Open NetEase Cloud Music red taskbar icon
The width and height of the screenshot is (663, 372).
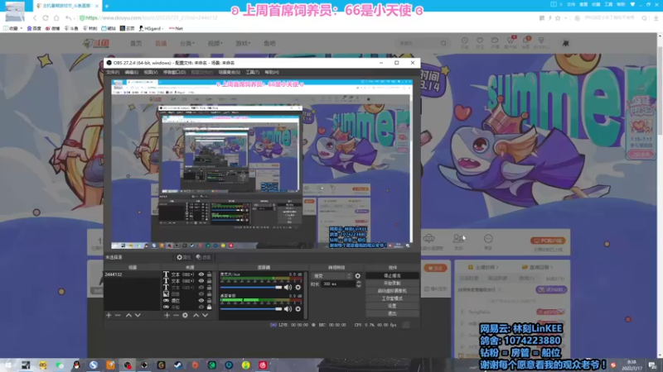pos(263,365)
